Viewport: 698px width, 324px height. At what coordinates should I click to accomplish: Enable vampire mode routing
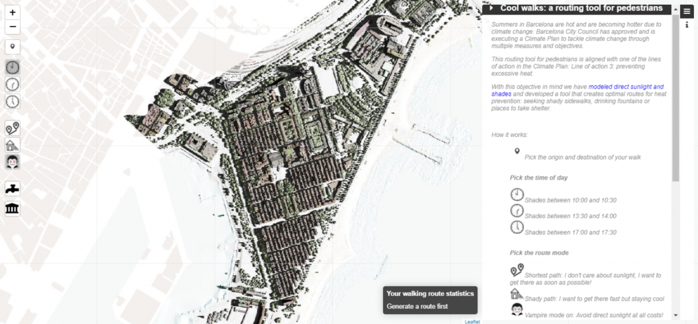(12, 162)
